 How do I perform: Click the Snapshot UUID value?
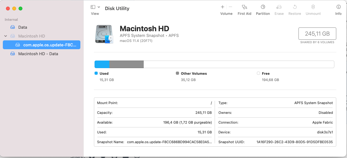(x=295, y=142)
